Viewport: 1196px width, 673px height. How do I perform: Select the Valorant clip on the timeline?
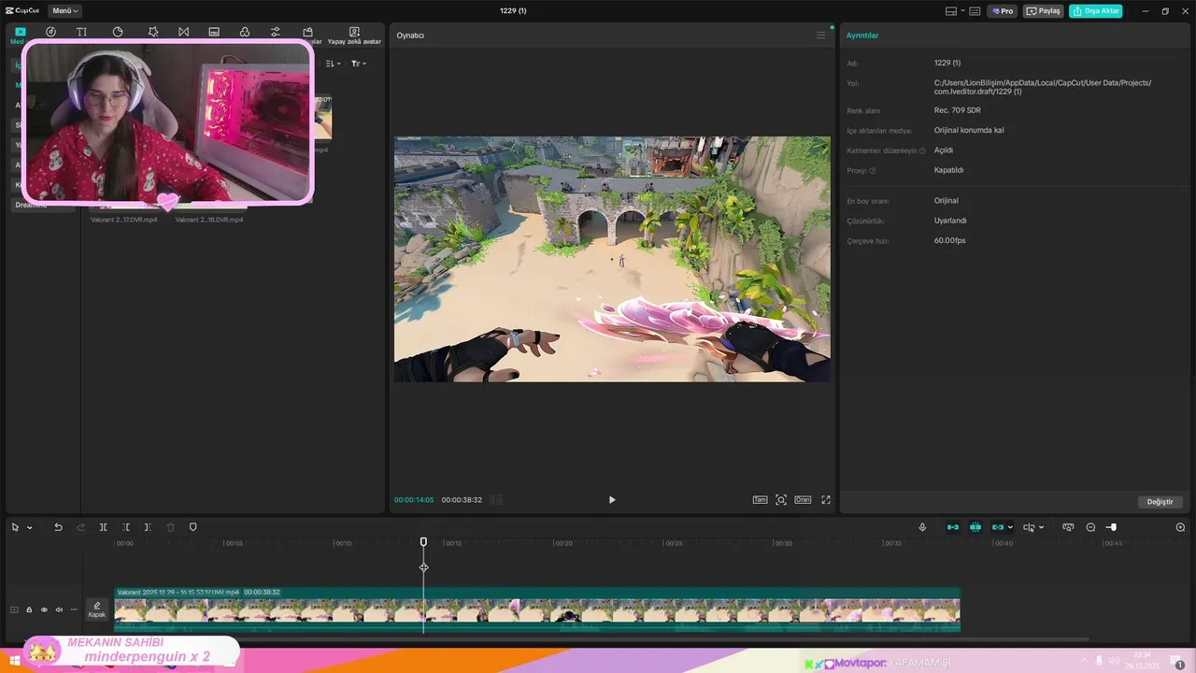pos(537,609)
